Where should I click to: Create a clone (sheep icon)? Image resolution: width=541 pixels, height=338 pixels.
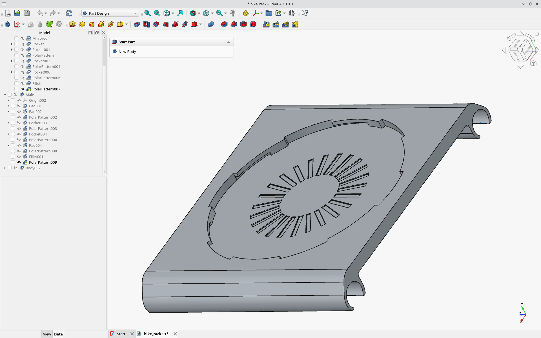coord(59,25)
